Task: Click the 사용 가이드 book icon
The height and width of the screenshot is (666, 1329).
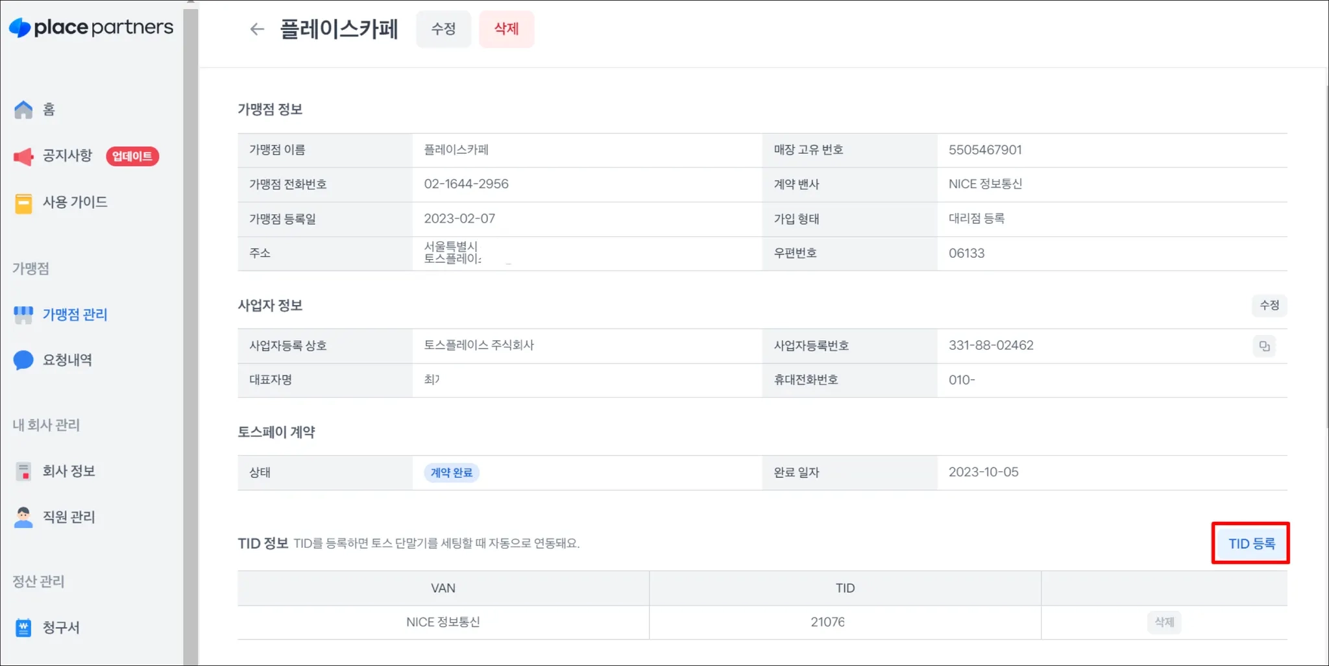Action: click(x=23, y=203)
